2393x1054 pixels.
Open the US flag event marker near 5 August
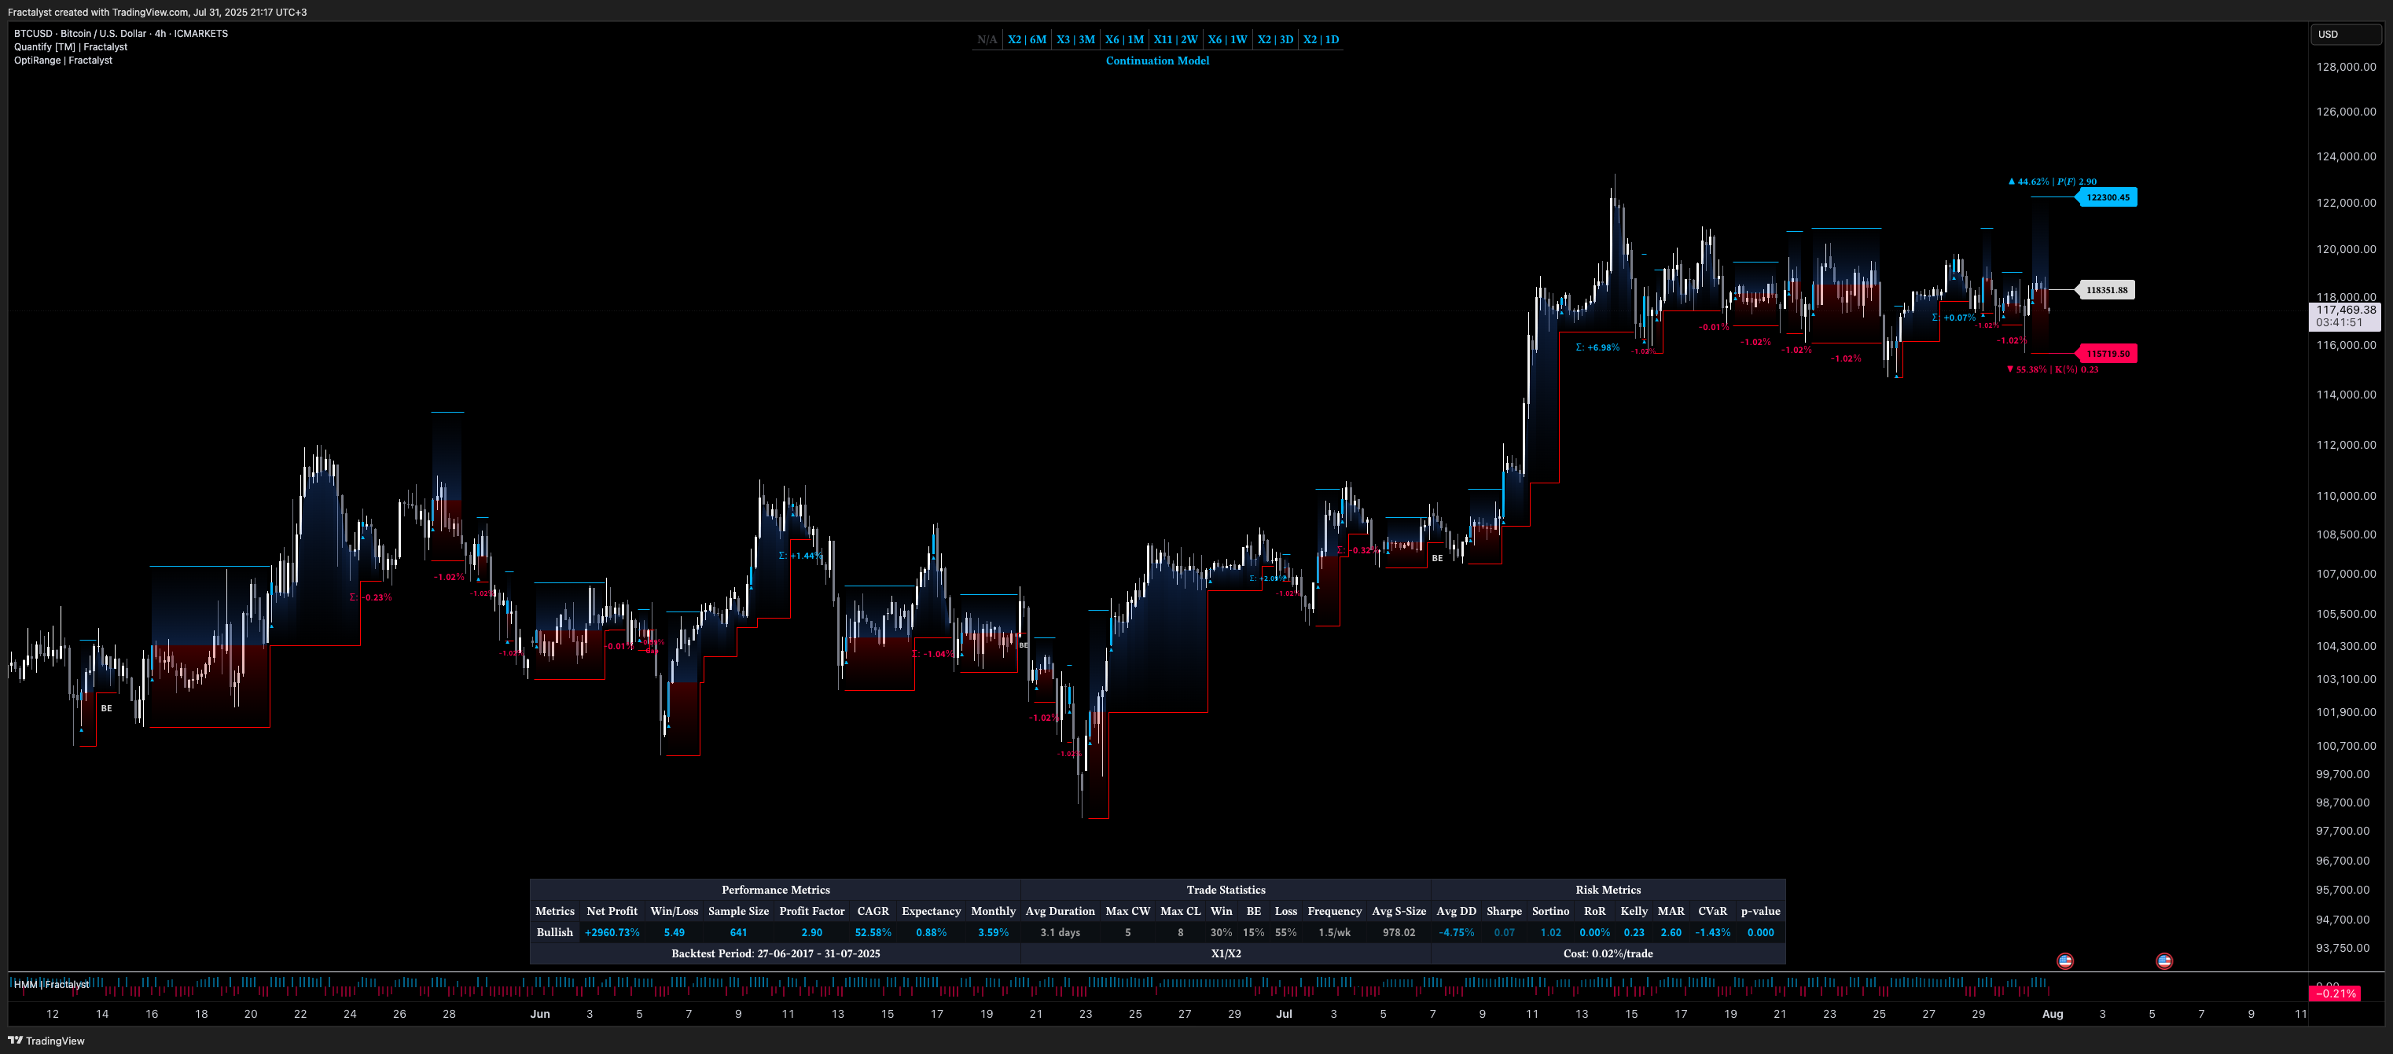[2163, 961]
